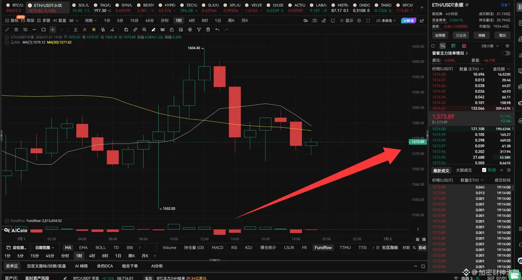Image resolution: width=522 pixels, height=280 pixels.
Task: Click the 1574.00 bid price row
Action: [471, 129]
